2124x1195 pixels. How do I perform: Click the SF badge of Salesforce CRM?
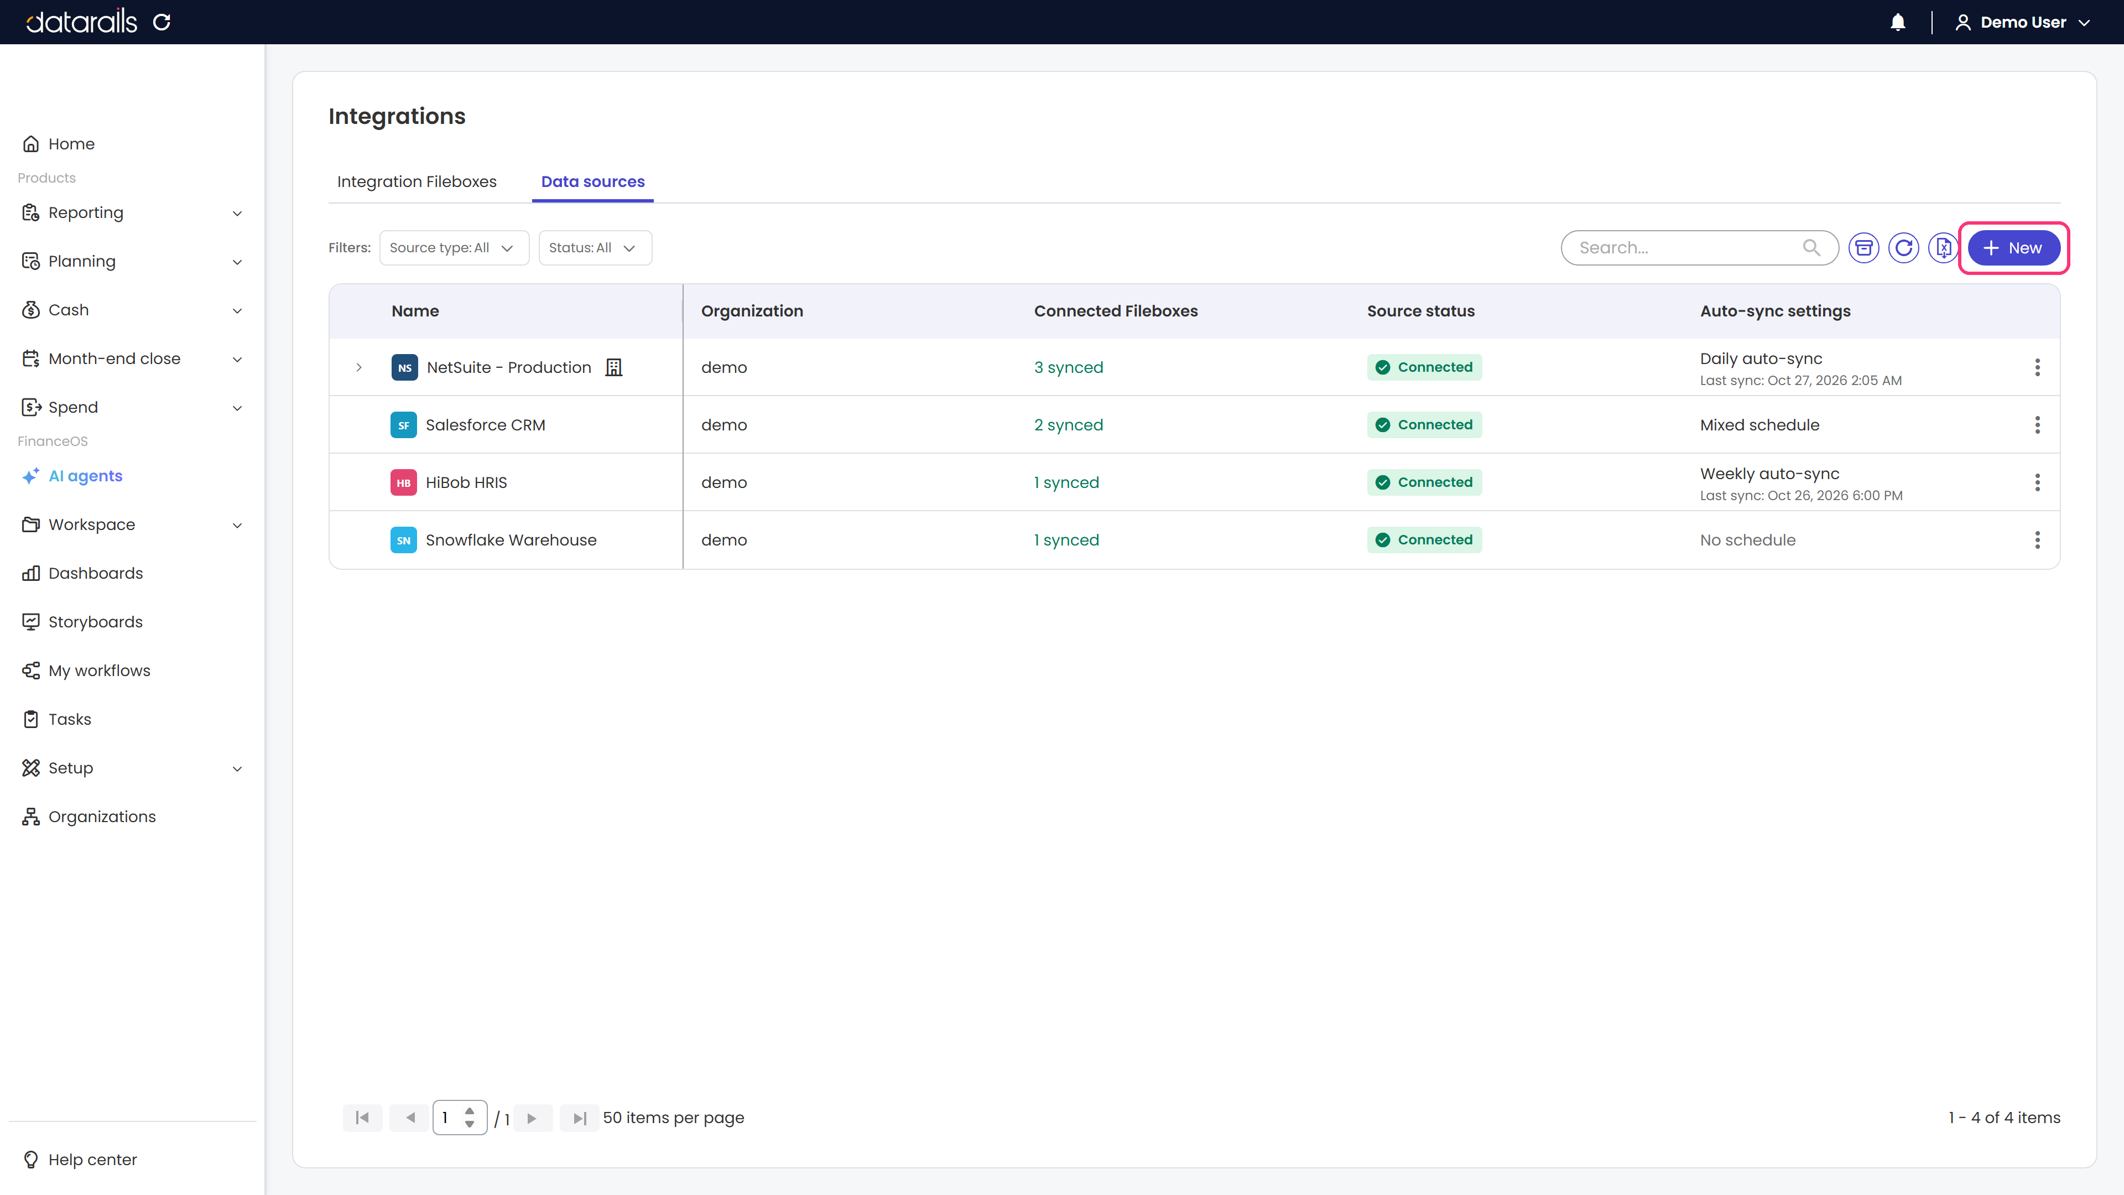(x=403, y=425)
